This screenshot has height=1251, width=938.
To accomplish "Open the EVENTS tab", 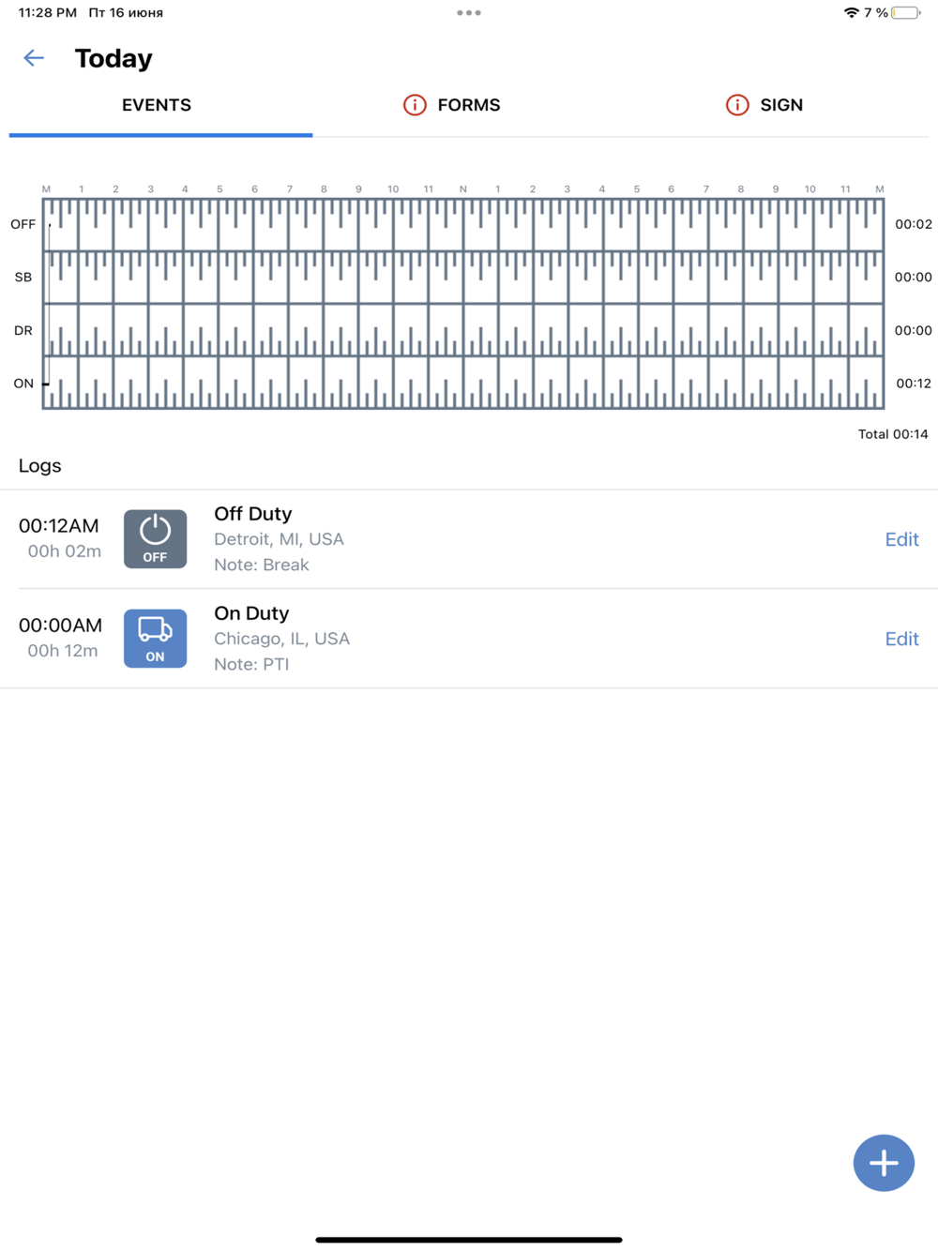I will click(157, 105).
